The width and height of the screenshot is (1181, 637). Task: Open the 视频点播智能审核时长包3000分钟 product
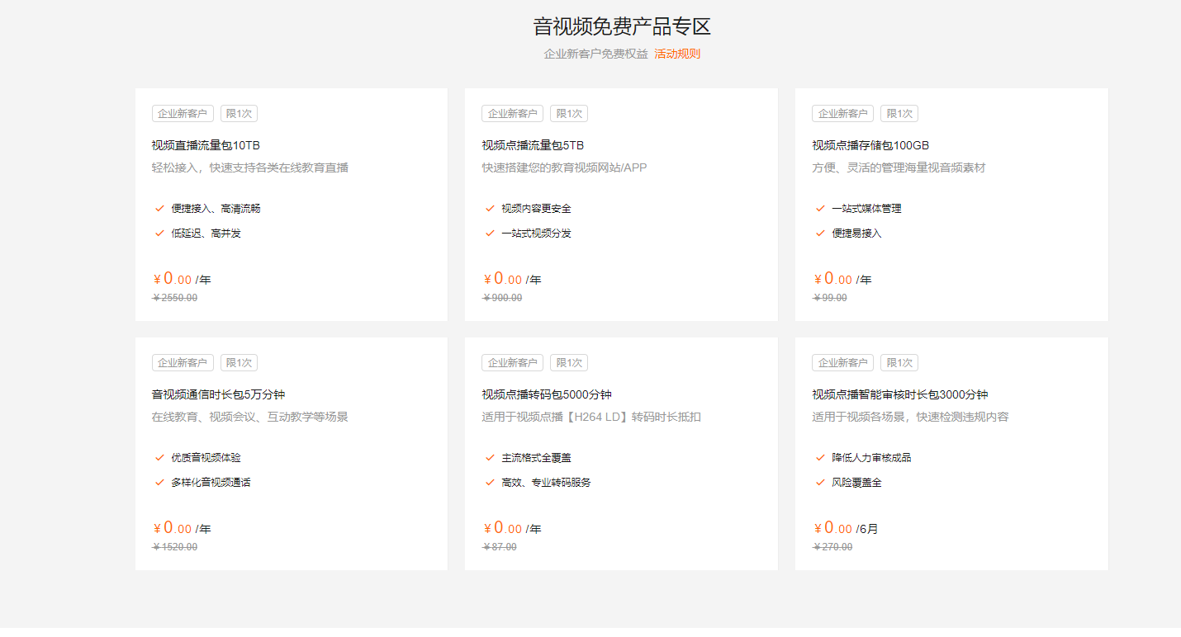(x=900, y=394)
